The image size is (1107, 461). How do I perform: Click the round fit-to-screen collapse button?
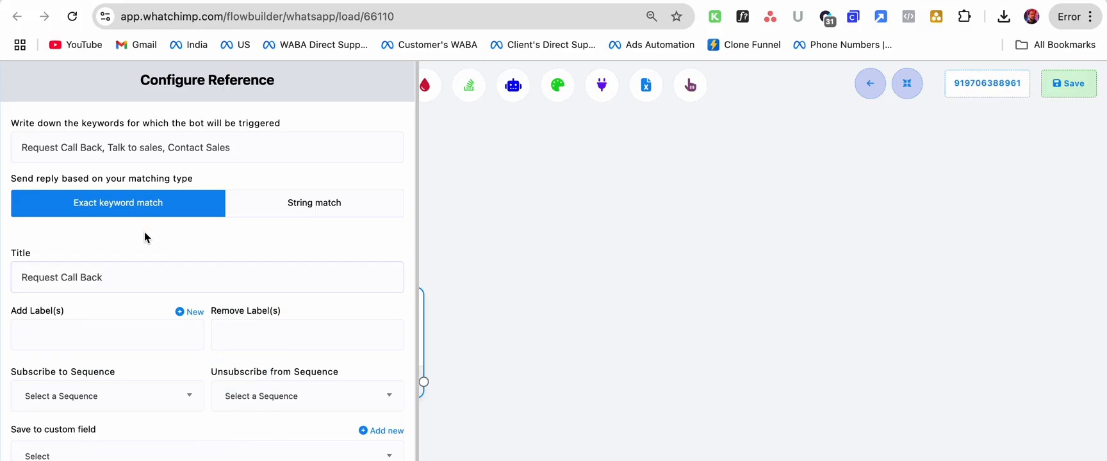(907, 83)
